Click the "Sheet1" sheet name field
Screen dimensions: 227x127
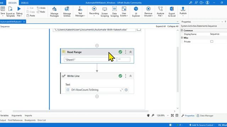click(90, 60)
